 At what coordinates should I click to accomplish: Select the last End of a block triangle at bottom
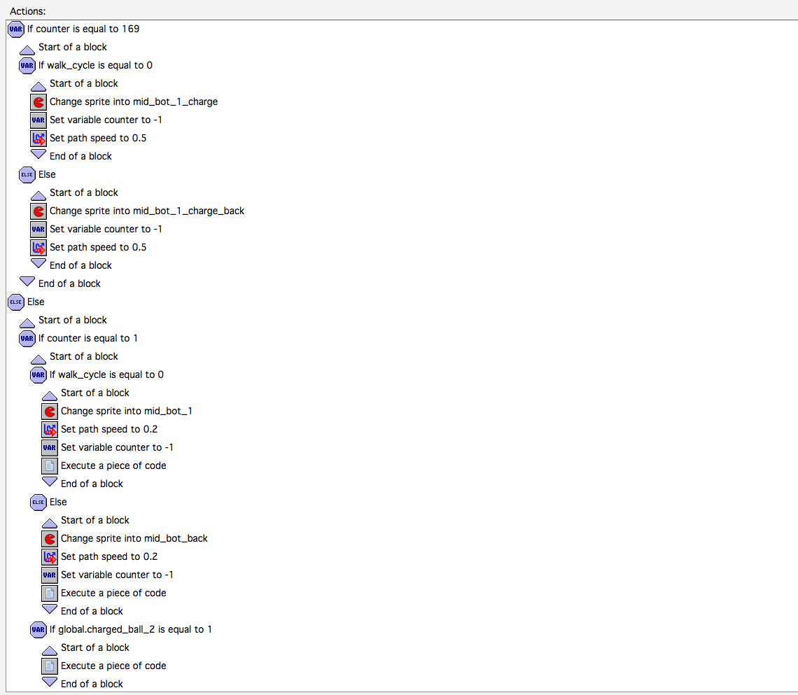[50, 682]
